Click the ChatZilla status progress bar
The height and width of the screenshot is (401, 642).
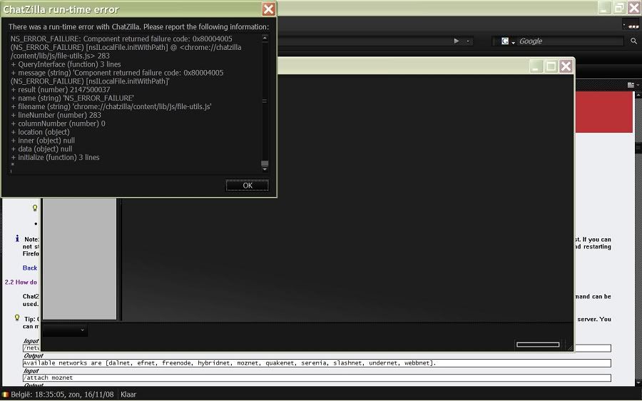(538, 345)
